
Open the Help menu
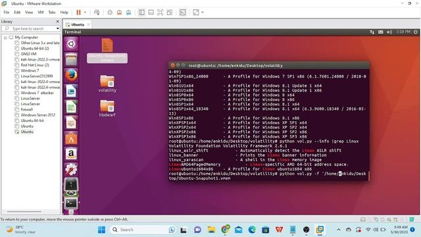point(64,13)
